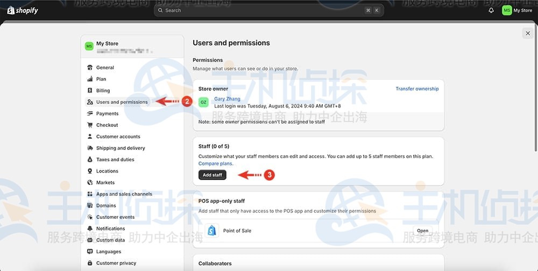The image size is (538, 271).
Task: Click the General settings storefront icon
Action: (90, 68)
